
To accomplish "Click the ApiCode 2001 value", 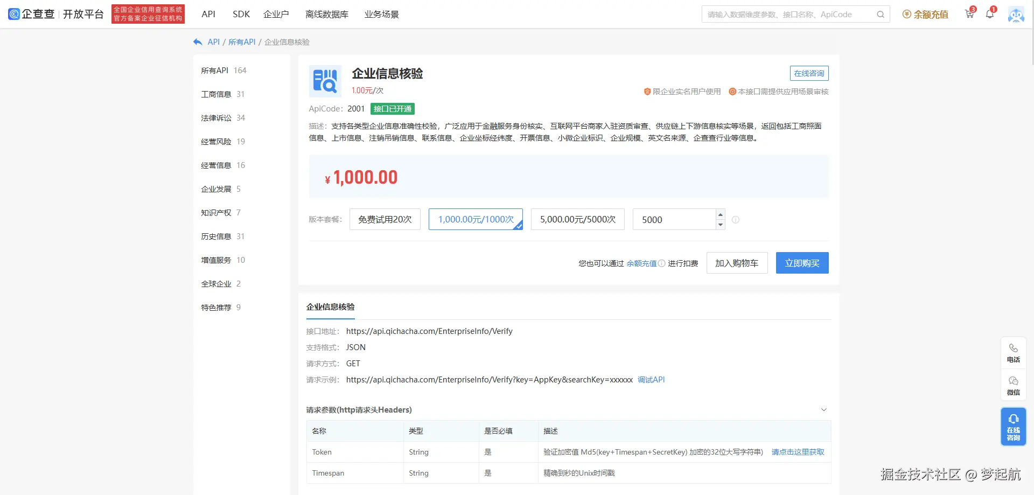I will [x=356, y=109].
